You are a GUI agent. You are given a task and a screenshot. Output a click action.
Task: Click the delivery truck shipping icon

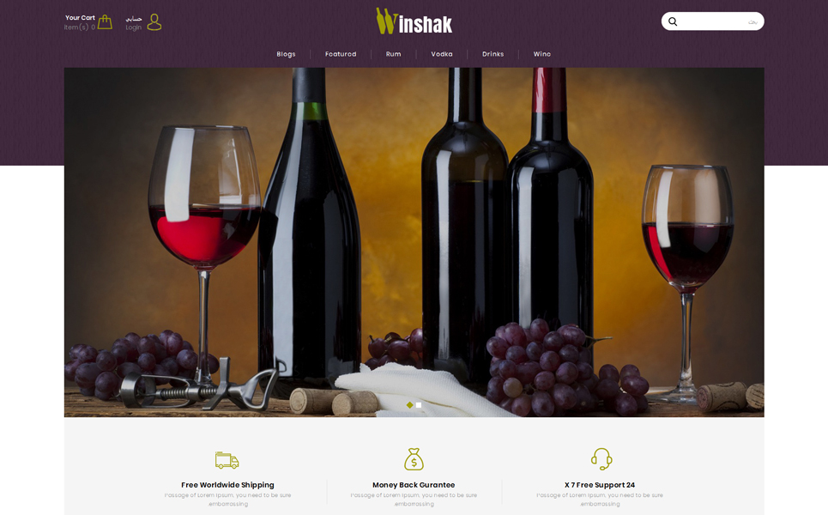(227, 460)
